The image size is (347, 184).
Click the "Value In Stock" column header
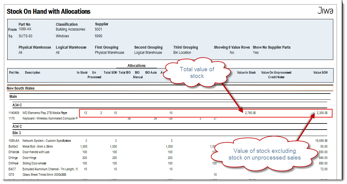pyautogui.click(x=246, y=72)
